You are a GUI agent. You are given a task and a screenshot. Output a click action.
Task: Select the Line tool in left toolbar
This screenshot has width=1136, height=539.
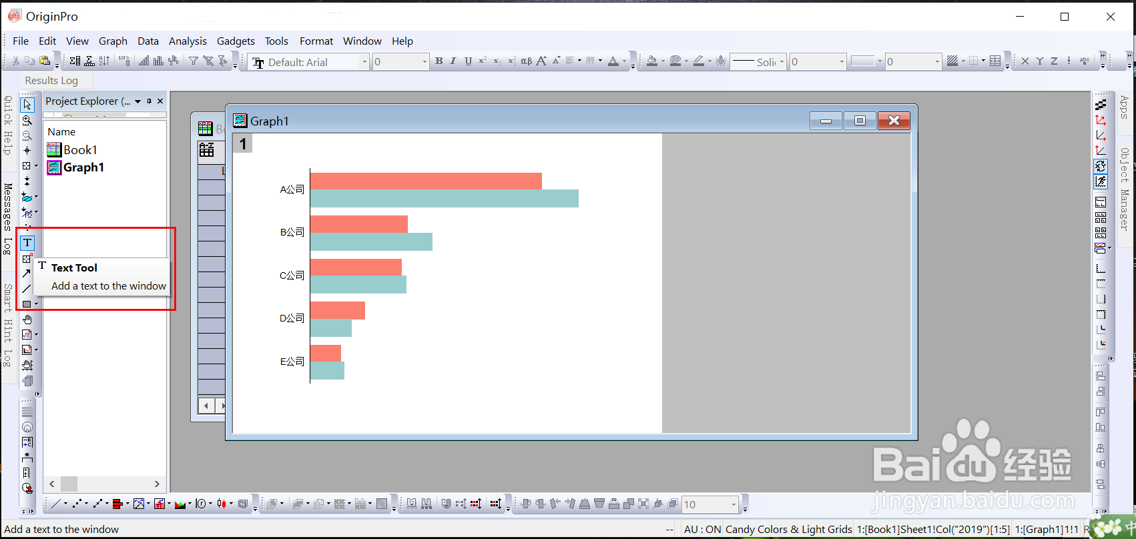(x=27, y=289)
